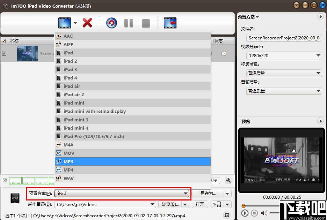Select the iPad profile entry
The width and height of the screenshot is (327, 220).
click(x=133, y=53)
